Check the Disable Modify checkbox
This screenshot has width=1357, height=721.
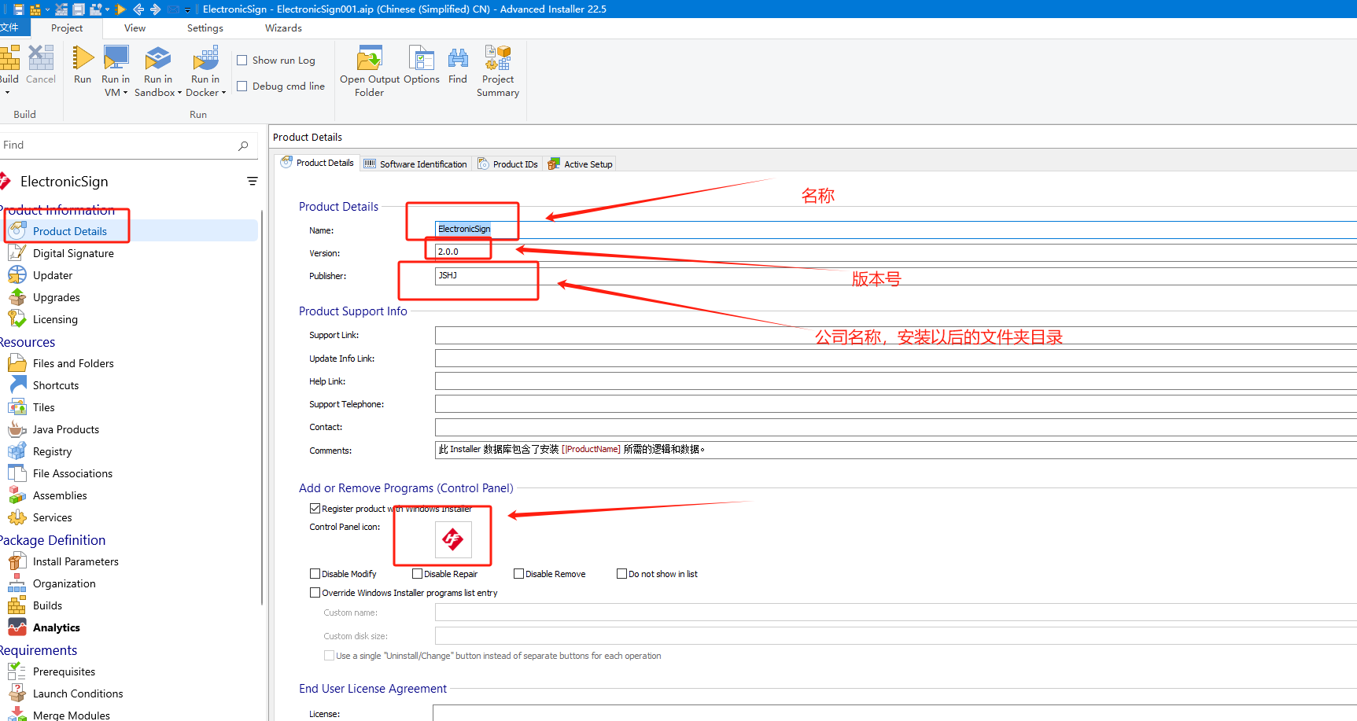[315, 574]
